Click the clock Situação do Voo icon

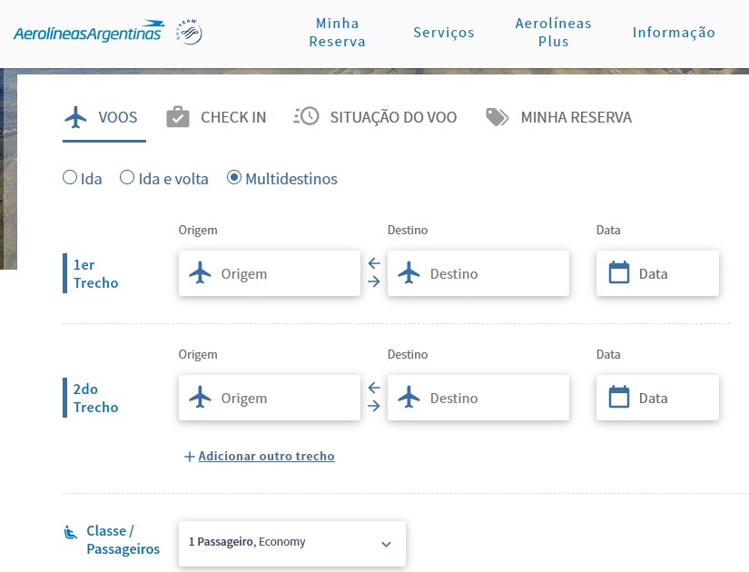click(307, 117)
